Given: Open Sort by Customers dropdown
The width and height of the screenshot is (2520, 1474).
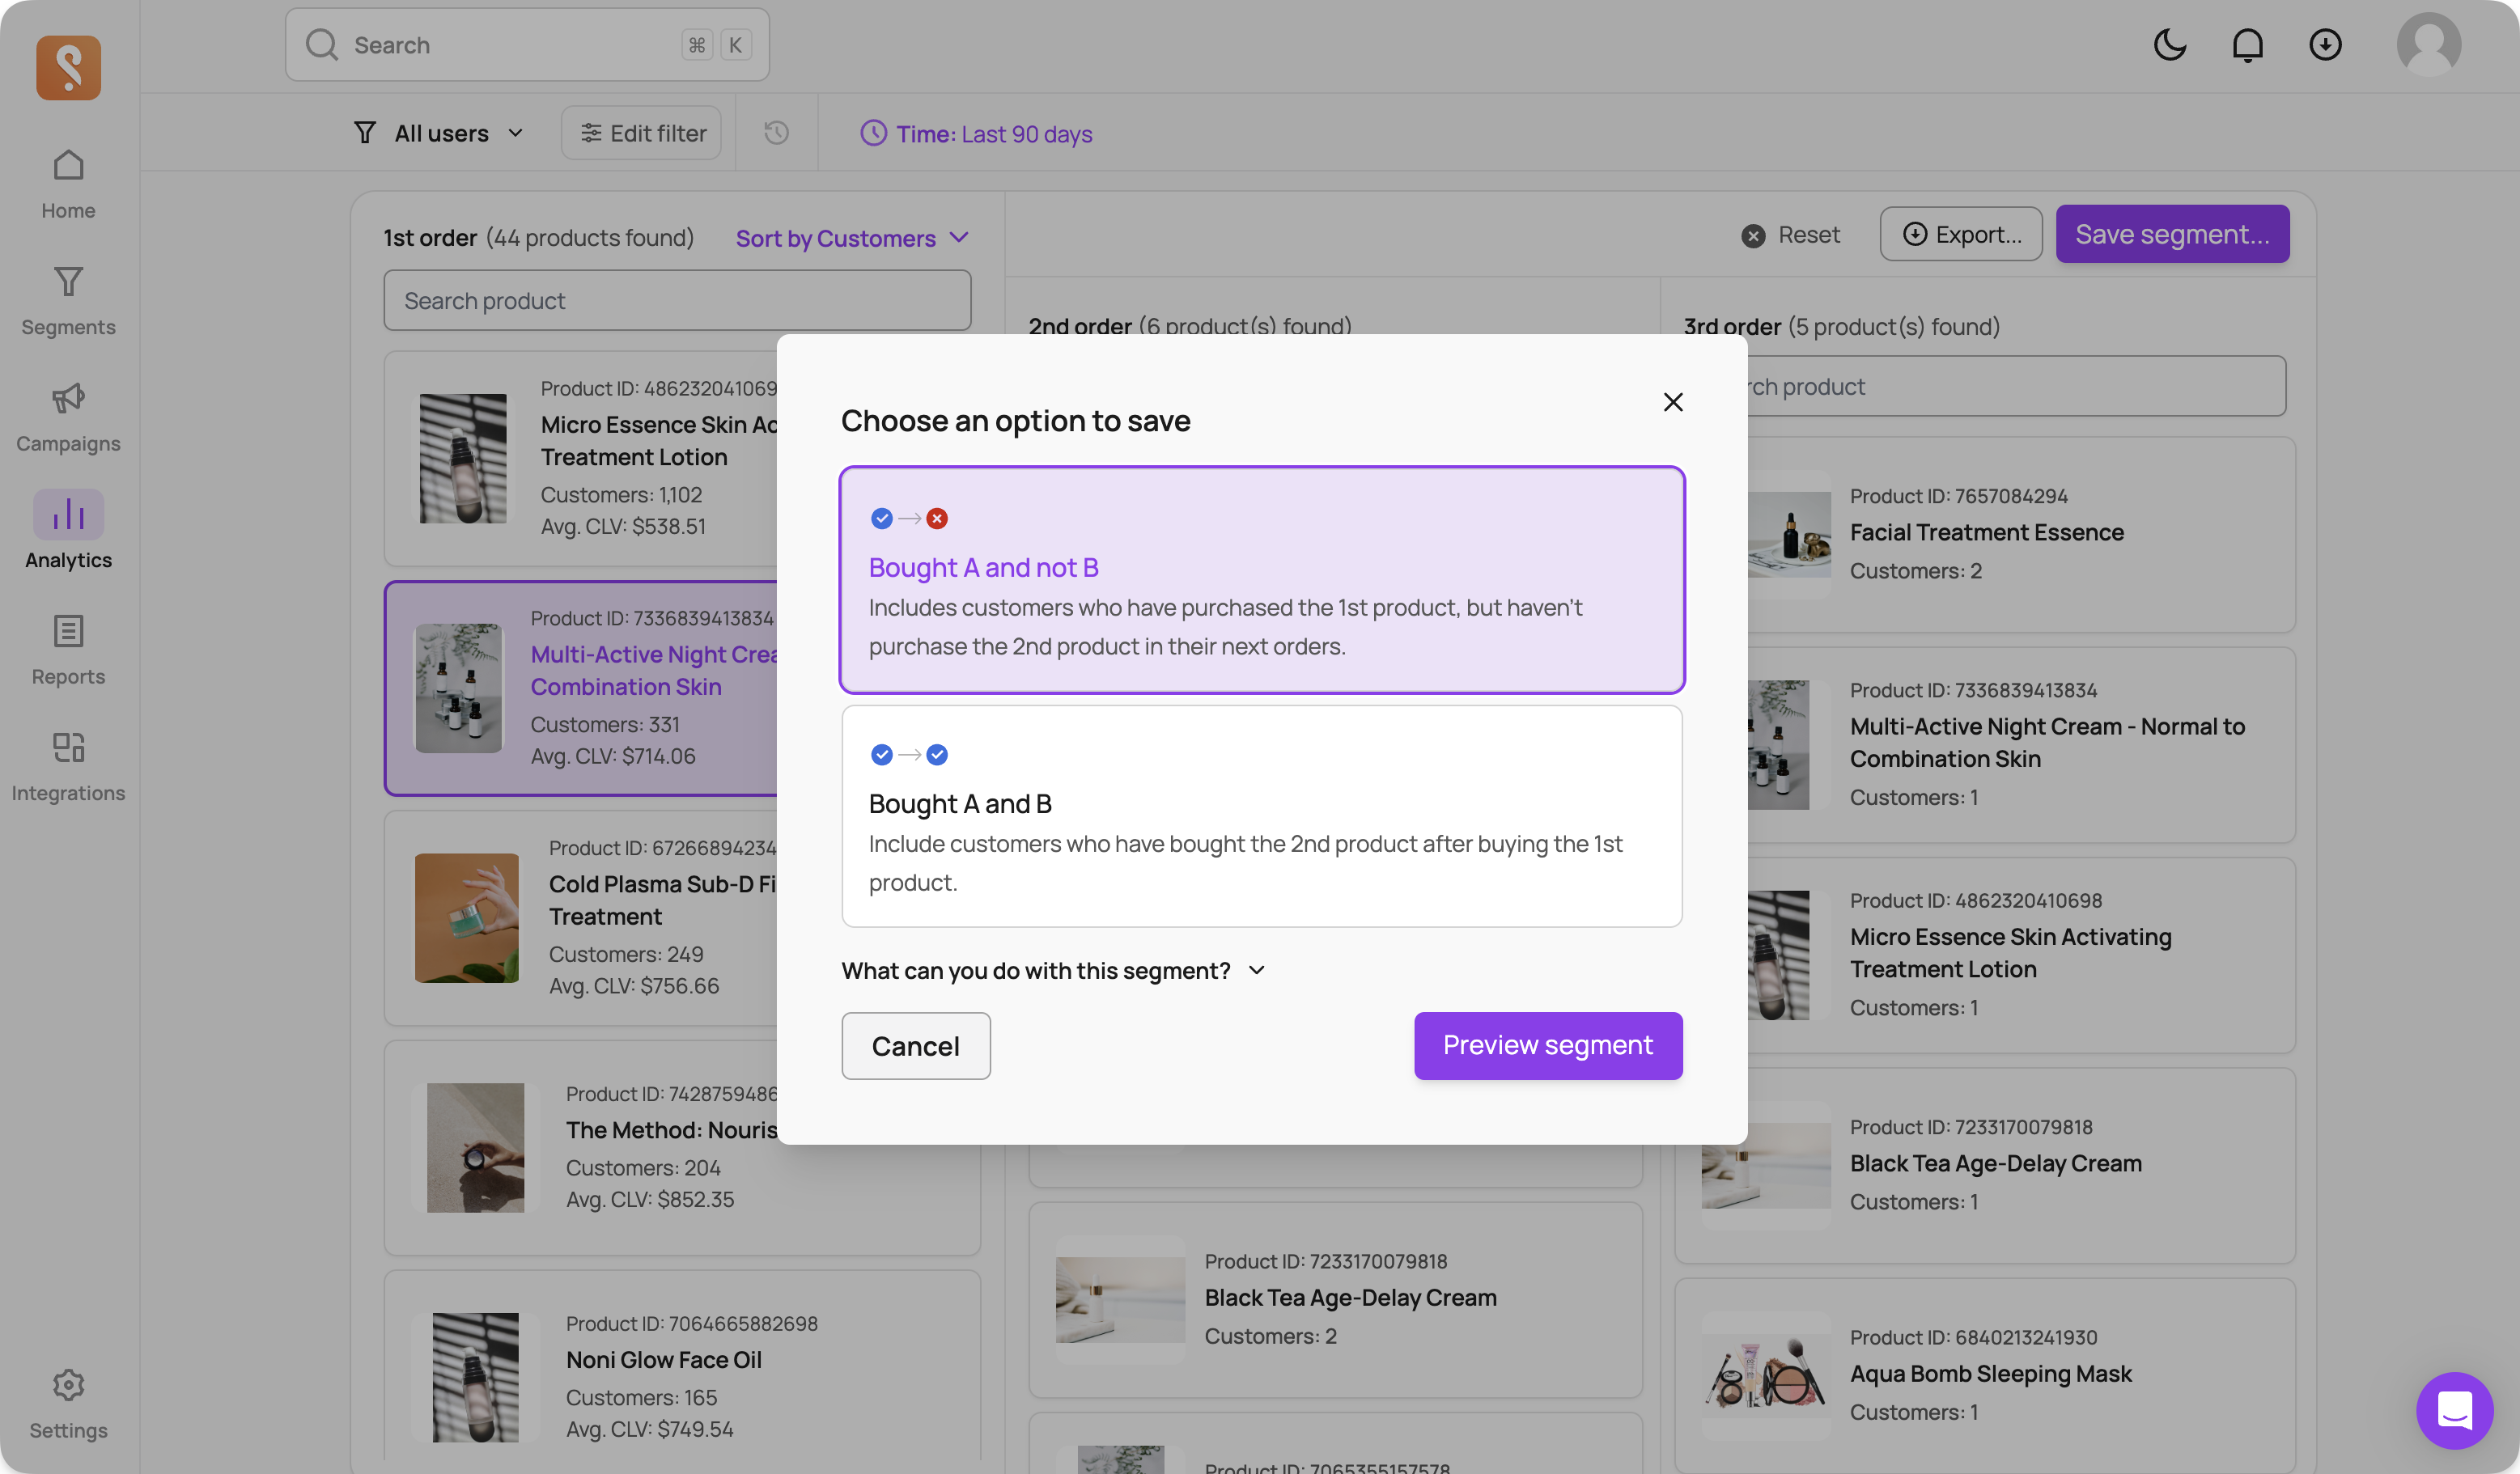Looking at the screenshot, I should tap(852, 238).
